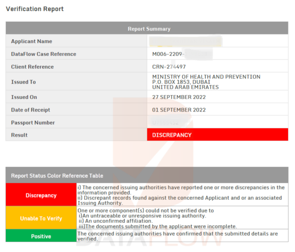Click the DataFlow watermark logo

(x=153, y=151)
